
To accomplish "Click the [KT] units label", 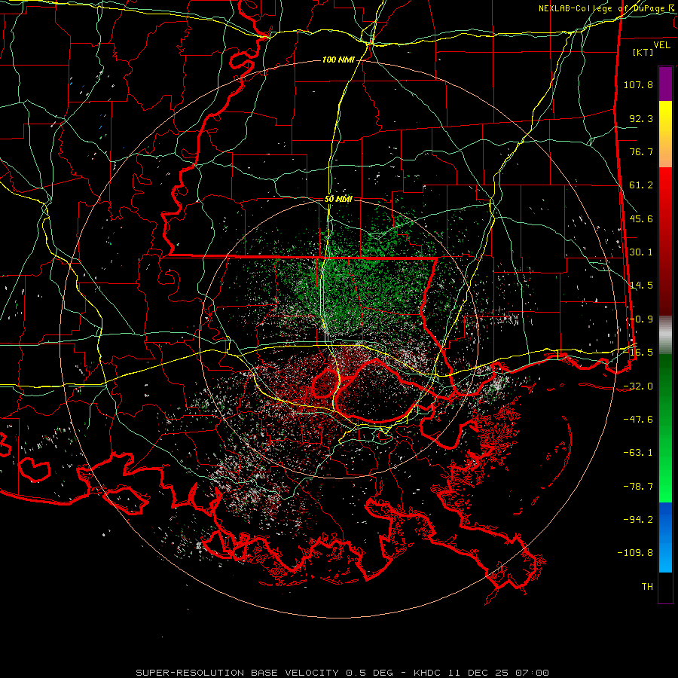I will click(643, 52).
